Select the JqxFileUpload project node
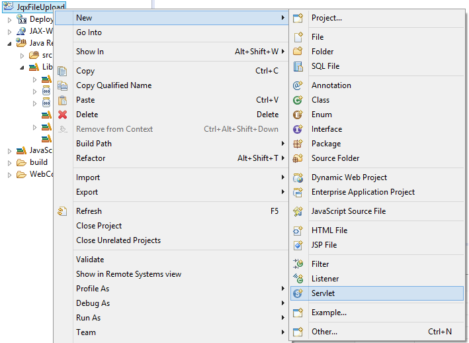 tap(40, 7)
